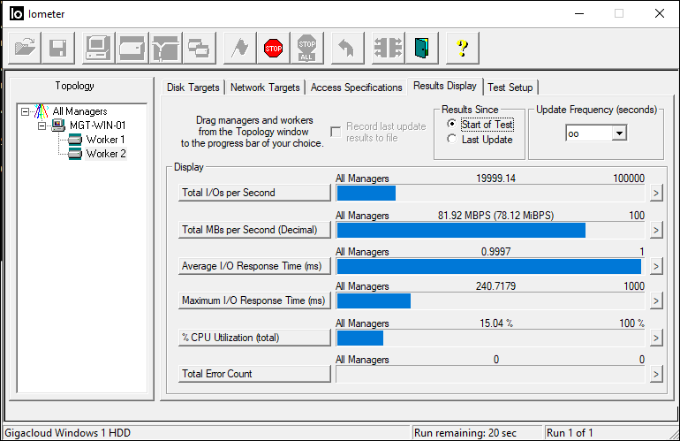This screenshot has width=680, height=441.
Task: Click the Open test configuration file icon
Action: (26, 48)
